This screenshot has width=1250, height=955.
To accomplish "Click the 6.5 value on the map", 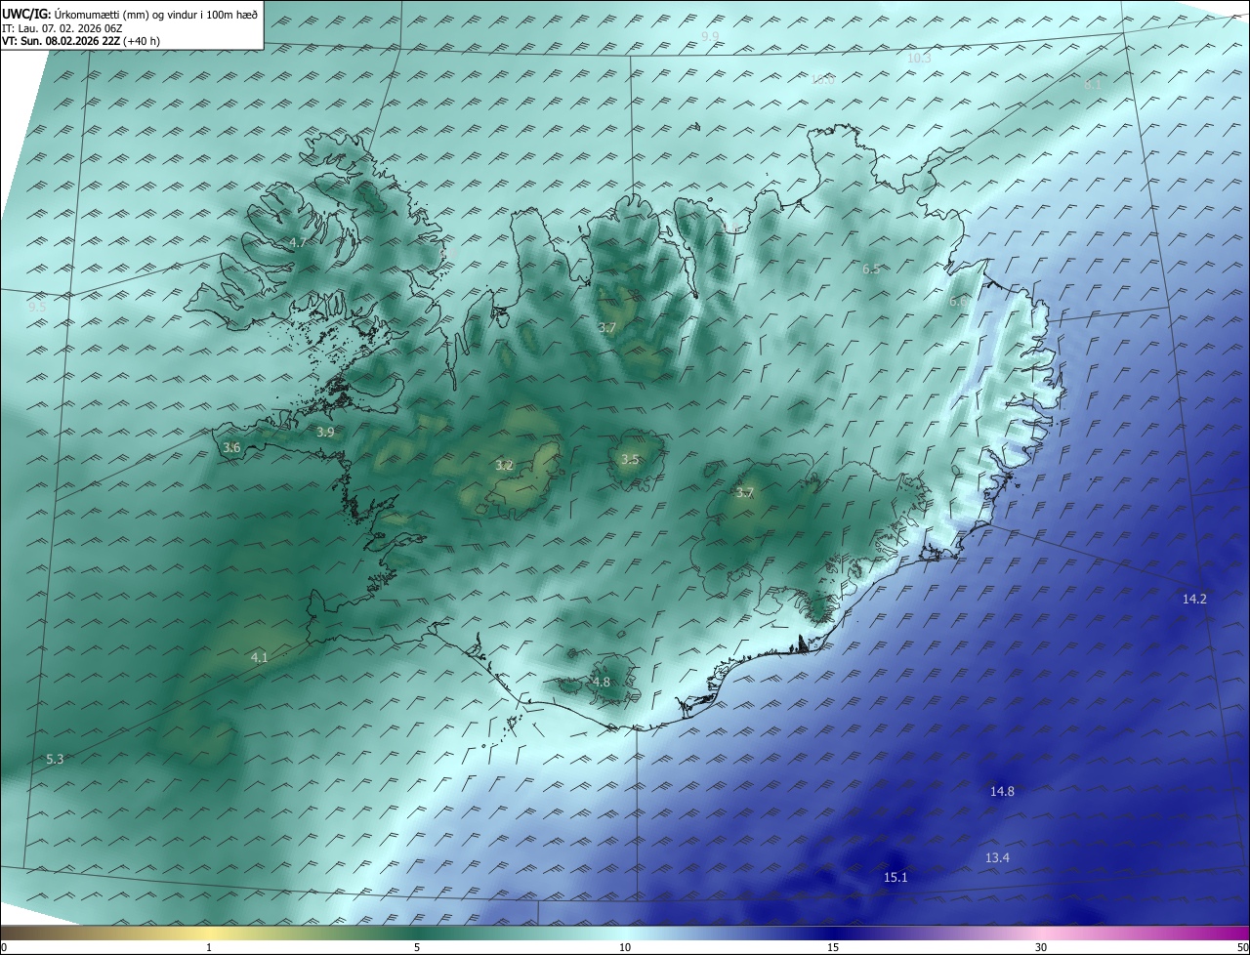I will coord(871,269).
